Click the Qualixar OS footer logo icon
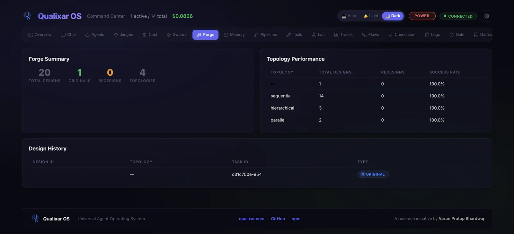This screenshot has height=234, width=514. tap(35, 219)
